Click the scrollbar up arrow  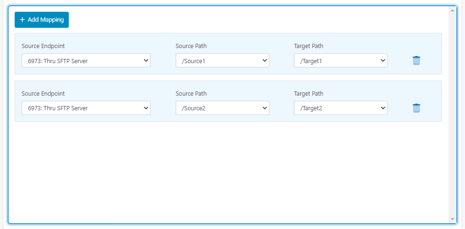(x=452, y=9)
